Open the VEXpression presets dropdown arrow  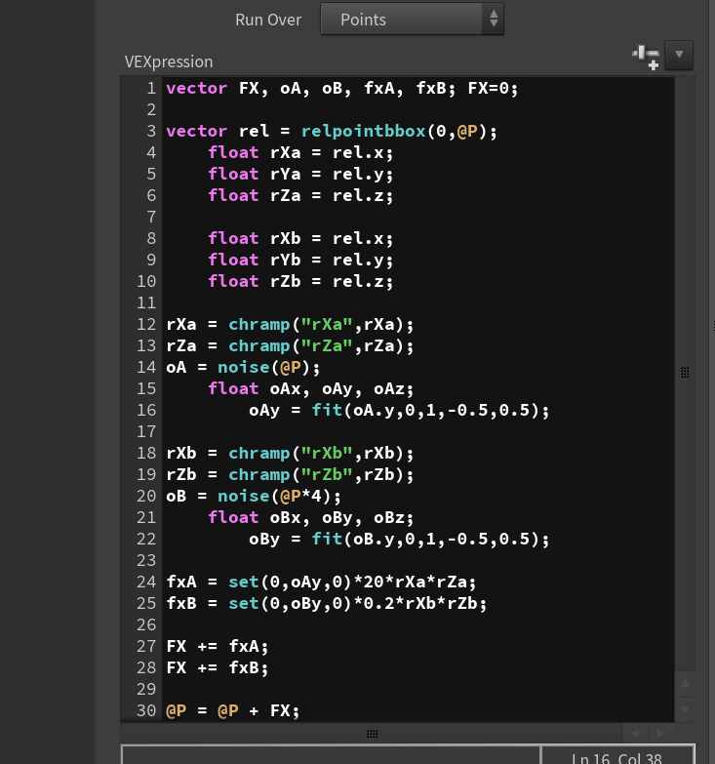click(x=679, y=55)
